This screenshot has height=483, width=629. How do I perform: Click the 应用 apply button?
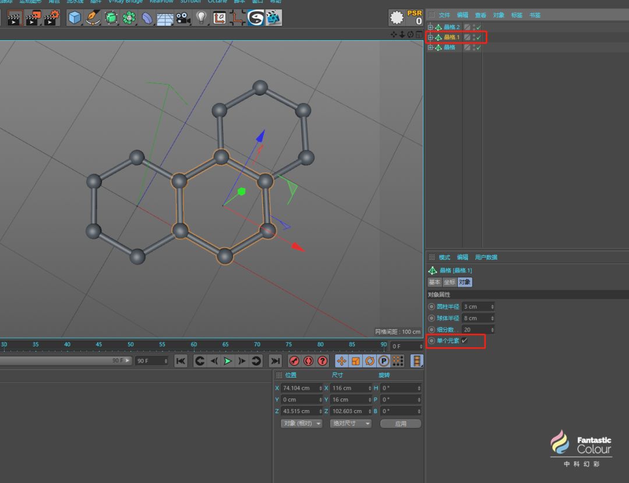tap(401, 424)
